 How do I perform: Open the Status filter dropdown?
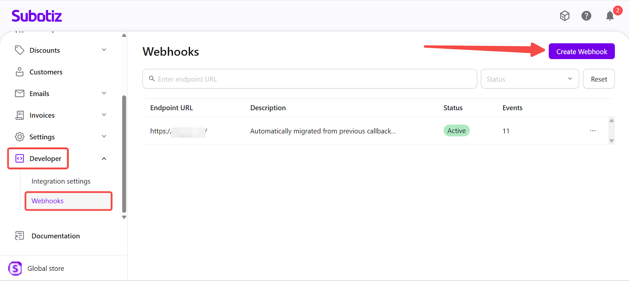(x=530, y=79)
